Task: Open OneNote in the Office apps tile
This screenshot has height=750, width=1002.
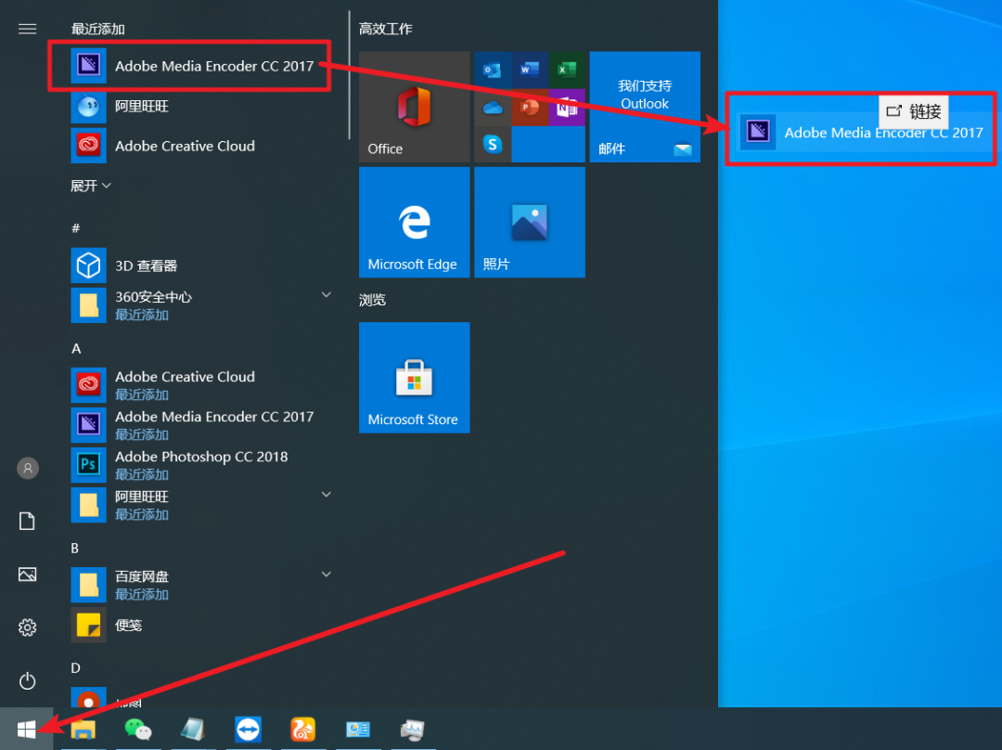Action: click(x=567, y=108)
